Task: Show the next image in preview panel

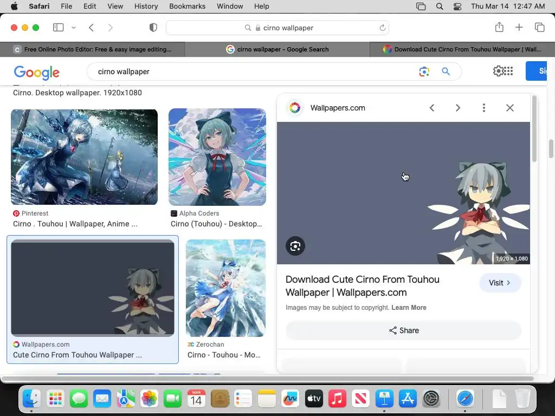Action: (458, 108)
